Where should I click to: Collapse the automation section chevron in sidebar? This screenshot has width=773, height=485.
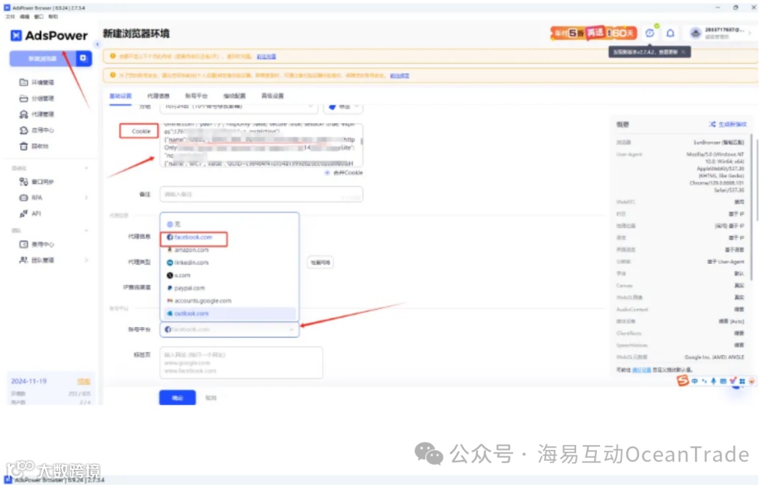point(87,169)
